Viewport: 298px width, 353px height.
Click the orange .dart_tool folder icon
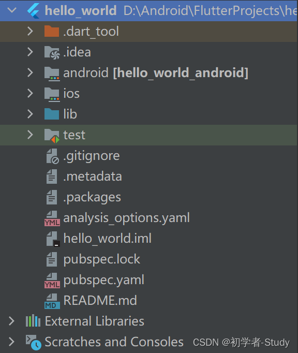[52, 31]
